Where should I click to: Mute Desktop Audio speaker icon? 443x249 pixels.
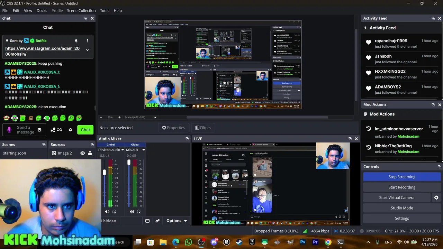tap(107, 212)
